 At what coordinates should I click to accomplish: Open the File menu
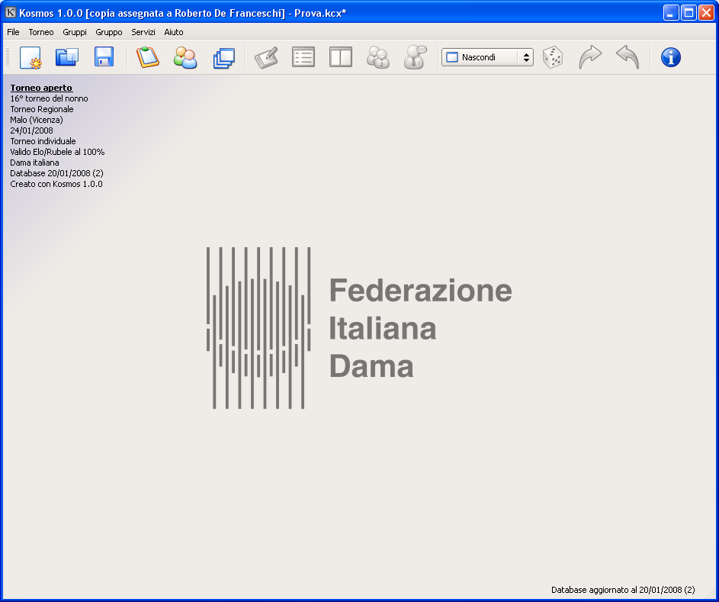(13, 32)
